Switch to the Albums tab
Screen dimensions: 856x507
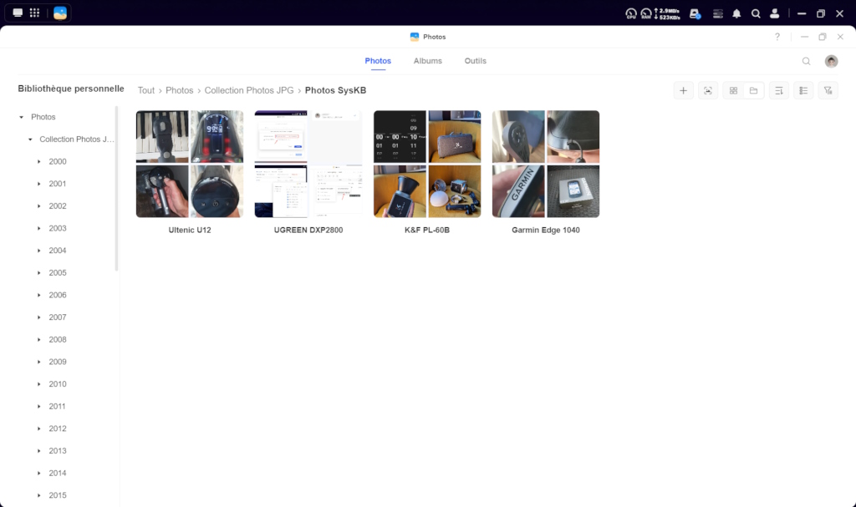coord(427,61)
